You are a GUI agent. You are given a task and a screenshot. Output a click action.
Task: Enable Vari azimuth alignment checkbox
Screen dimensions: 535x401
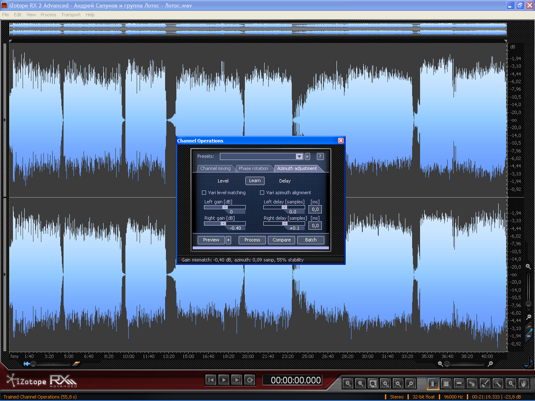coord(262,193)
